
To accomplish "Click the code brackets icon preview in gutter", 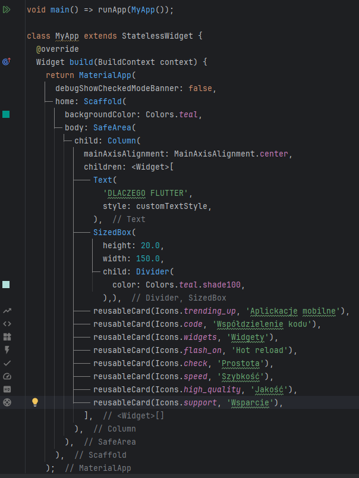I will point(7,324).
